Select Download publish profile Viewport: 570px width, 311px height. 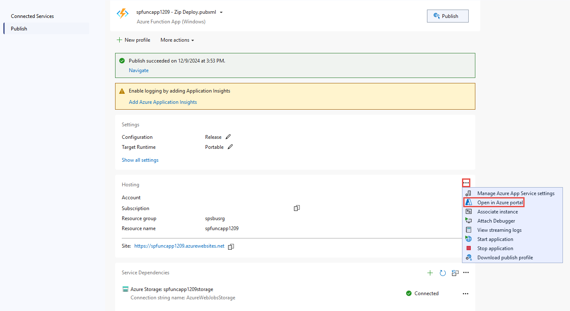click(505, 257)
